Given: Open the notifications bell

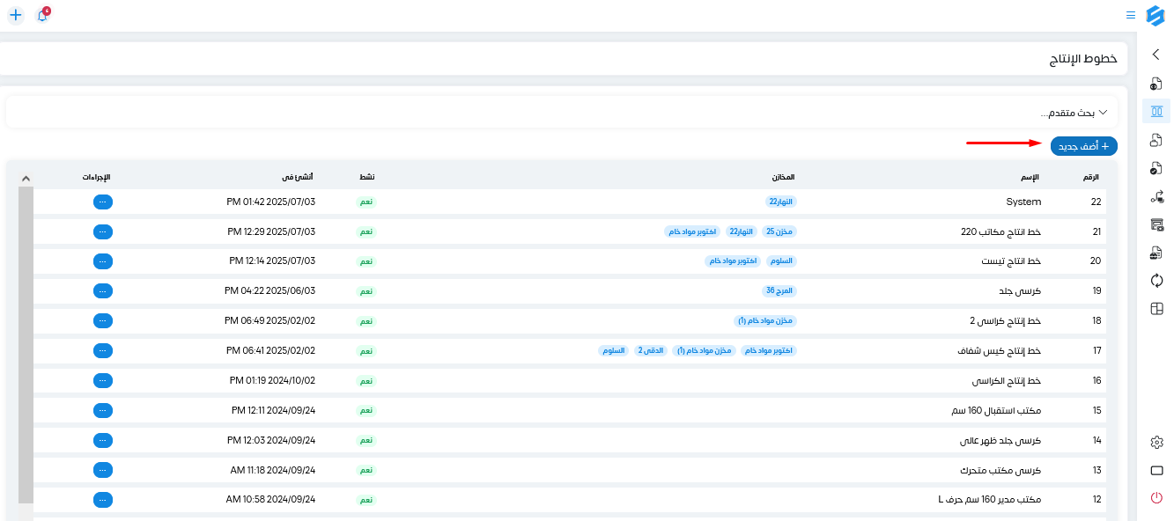Looking at the screenshot, I should pyautogui.click(x=42, y=15).
